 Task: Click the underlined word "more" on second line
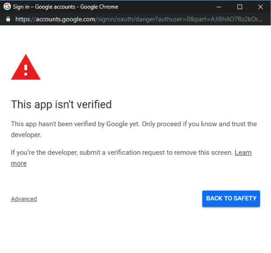pos(19,164)
